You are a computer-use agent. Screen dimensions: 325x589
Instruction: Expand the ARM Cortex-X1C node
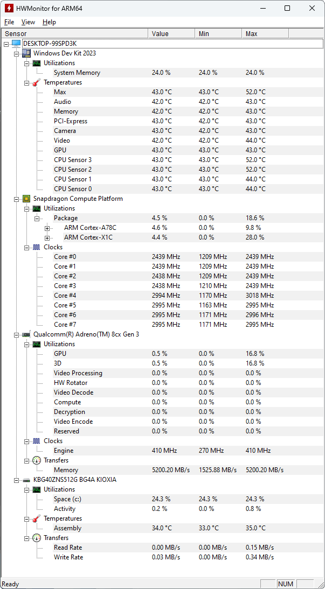tap(47, 237)
